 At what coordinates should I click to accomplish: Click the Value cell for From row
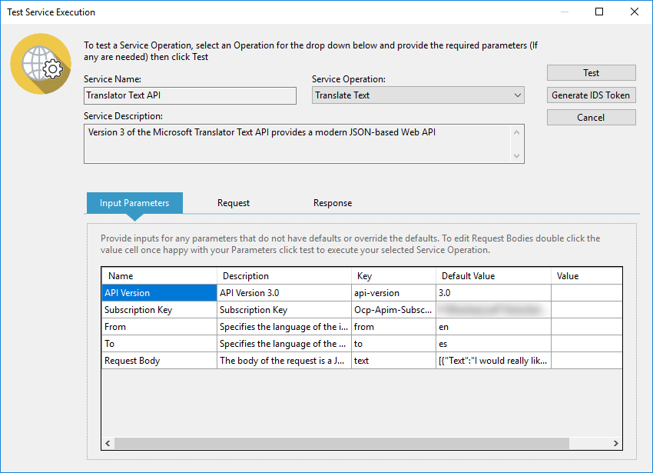(587, 327)
